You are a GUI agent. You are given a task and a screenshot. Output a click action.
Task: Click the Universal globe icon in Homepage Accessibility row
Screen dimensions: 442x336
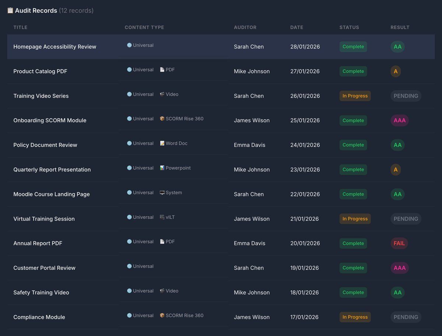[129, 45]
